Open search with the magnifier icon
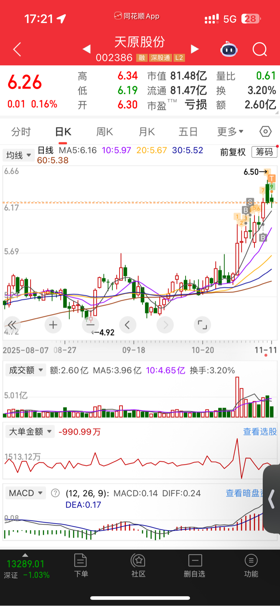 coord(260,49)
